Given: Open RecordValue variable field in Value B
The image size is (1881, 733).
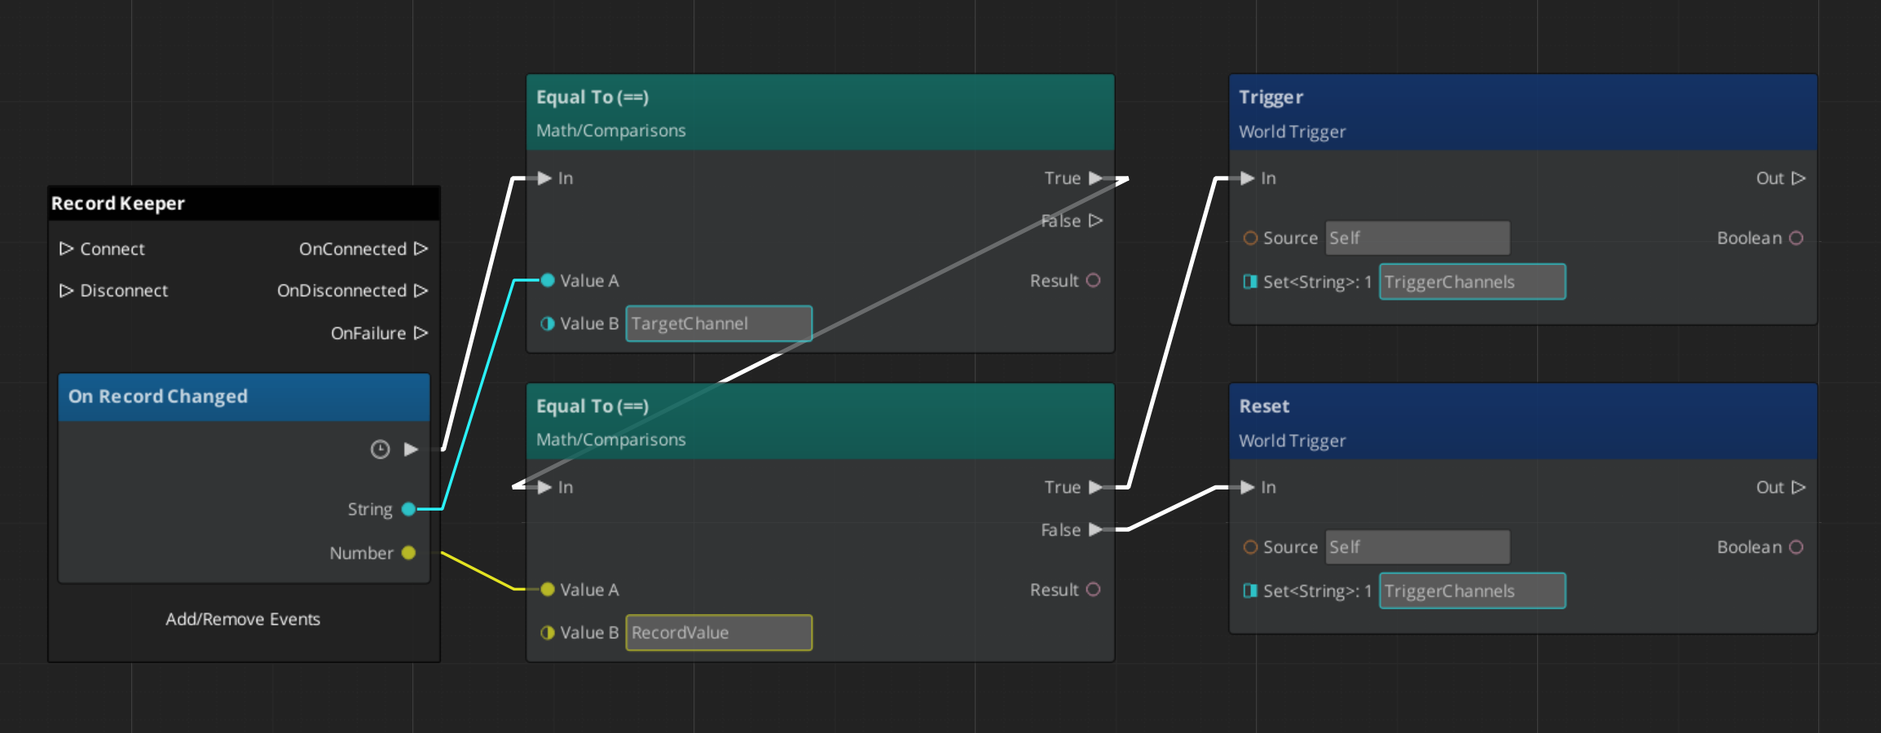Looking at the screenshot, I should click(718, 633).
